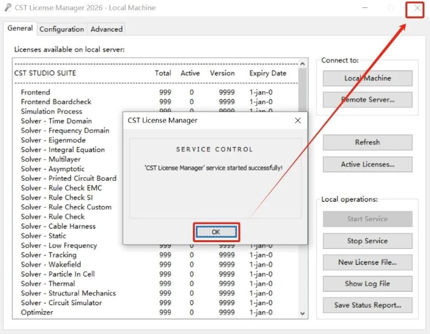Click the Stop Service button
The height and width of the screenshot is (334, 430).
coord(367,241)
